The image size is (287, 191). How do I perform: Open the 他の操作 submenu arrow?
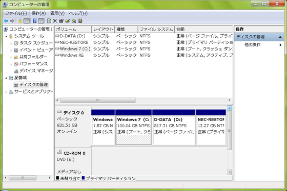[x=280, y=45]
